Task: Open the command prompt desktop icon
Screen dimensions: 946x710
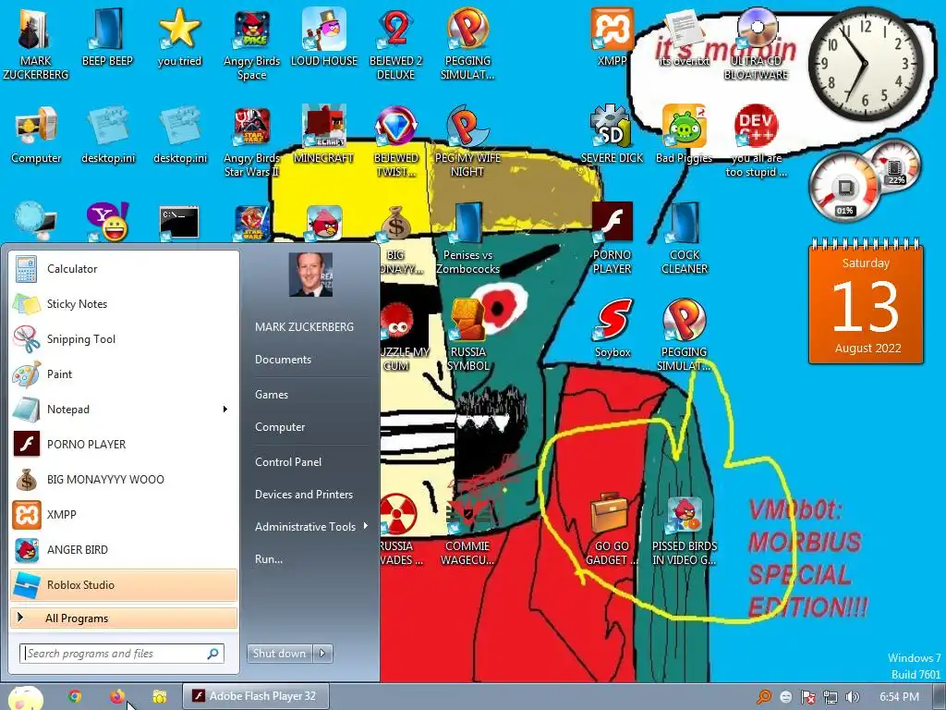Action: (179, 224)
